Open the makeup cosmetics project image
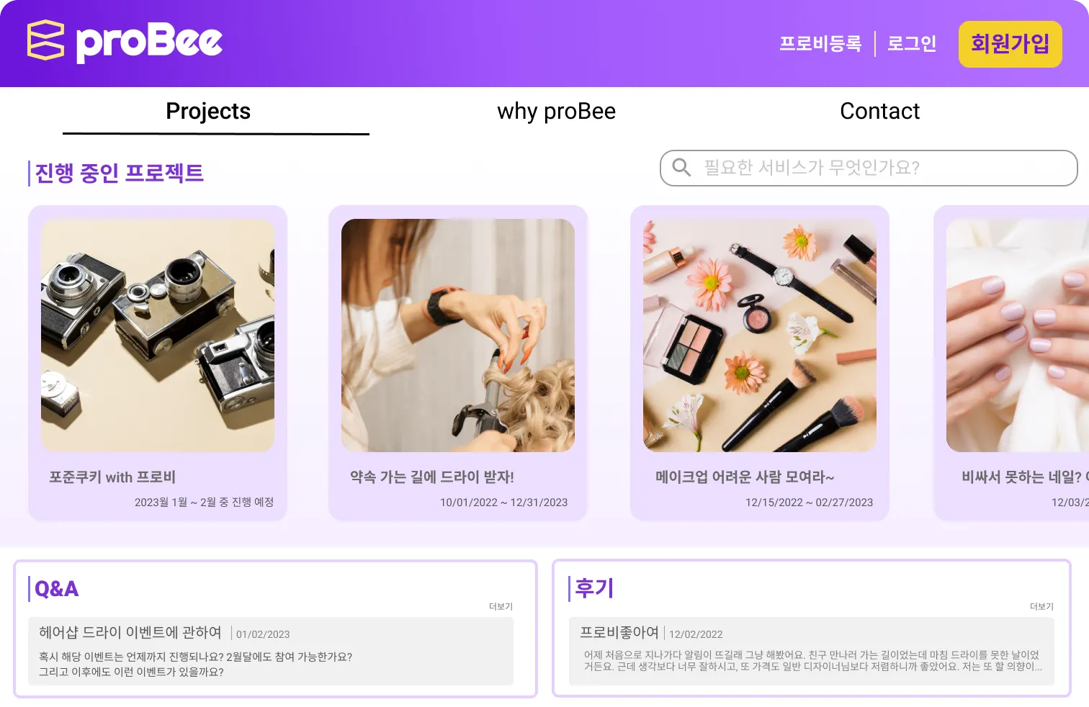Image resolution: width=1089 pixels, height=707 pixels. point(760,336)
